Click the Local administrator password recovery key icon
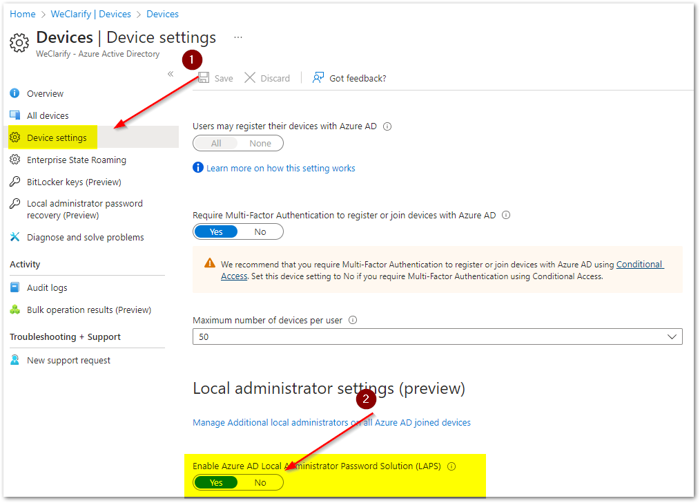700x503 pixels. pos(14,203)
